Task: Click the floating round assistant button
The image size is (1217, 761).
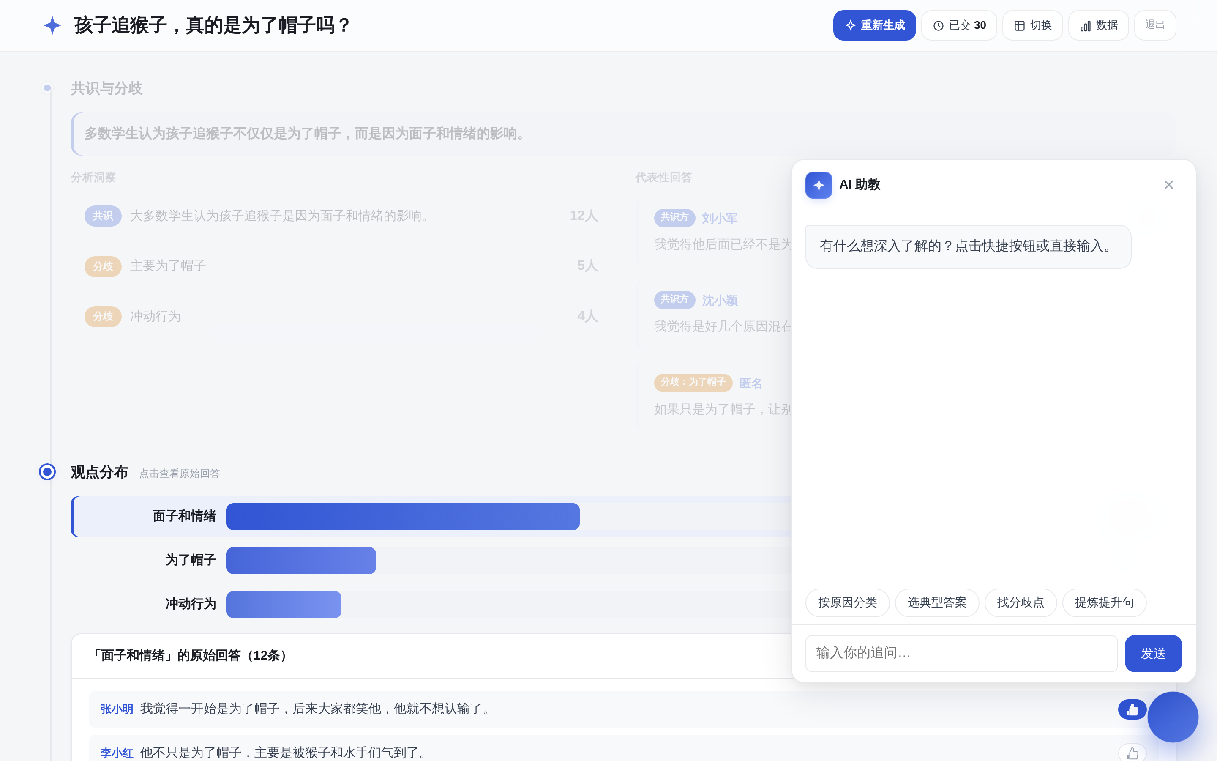Action: (1173, 717)
